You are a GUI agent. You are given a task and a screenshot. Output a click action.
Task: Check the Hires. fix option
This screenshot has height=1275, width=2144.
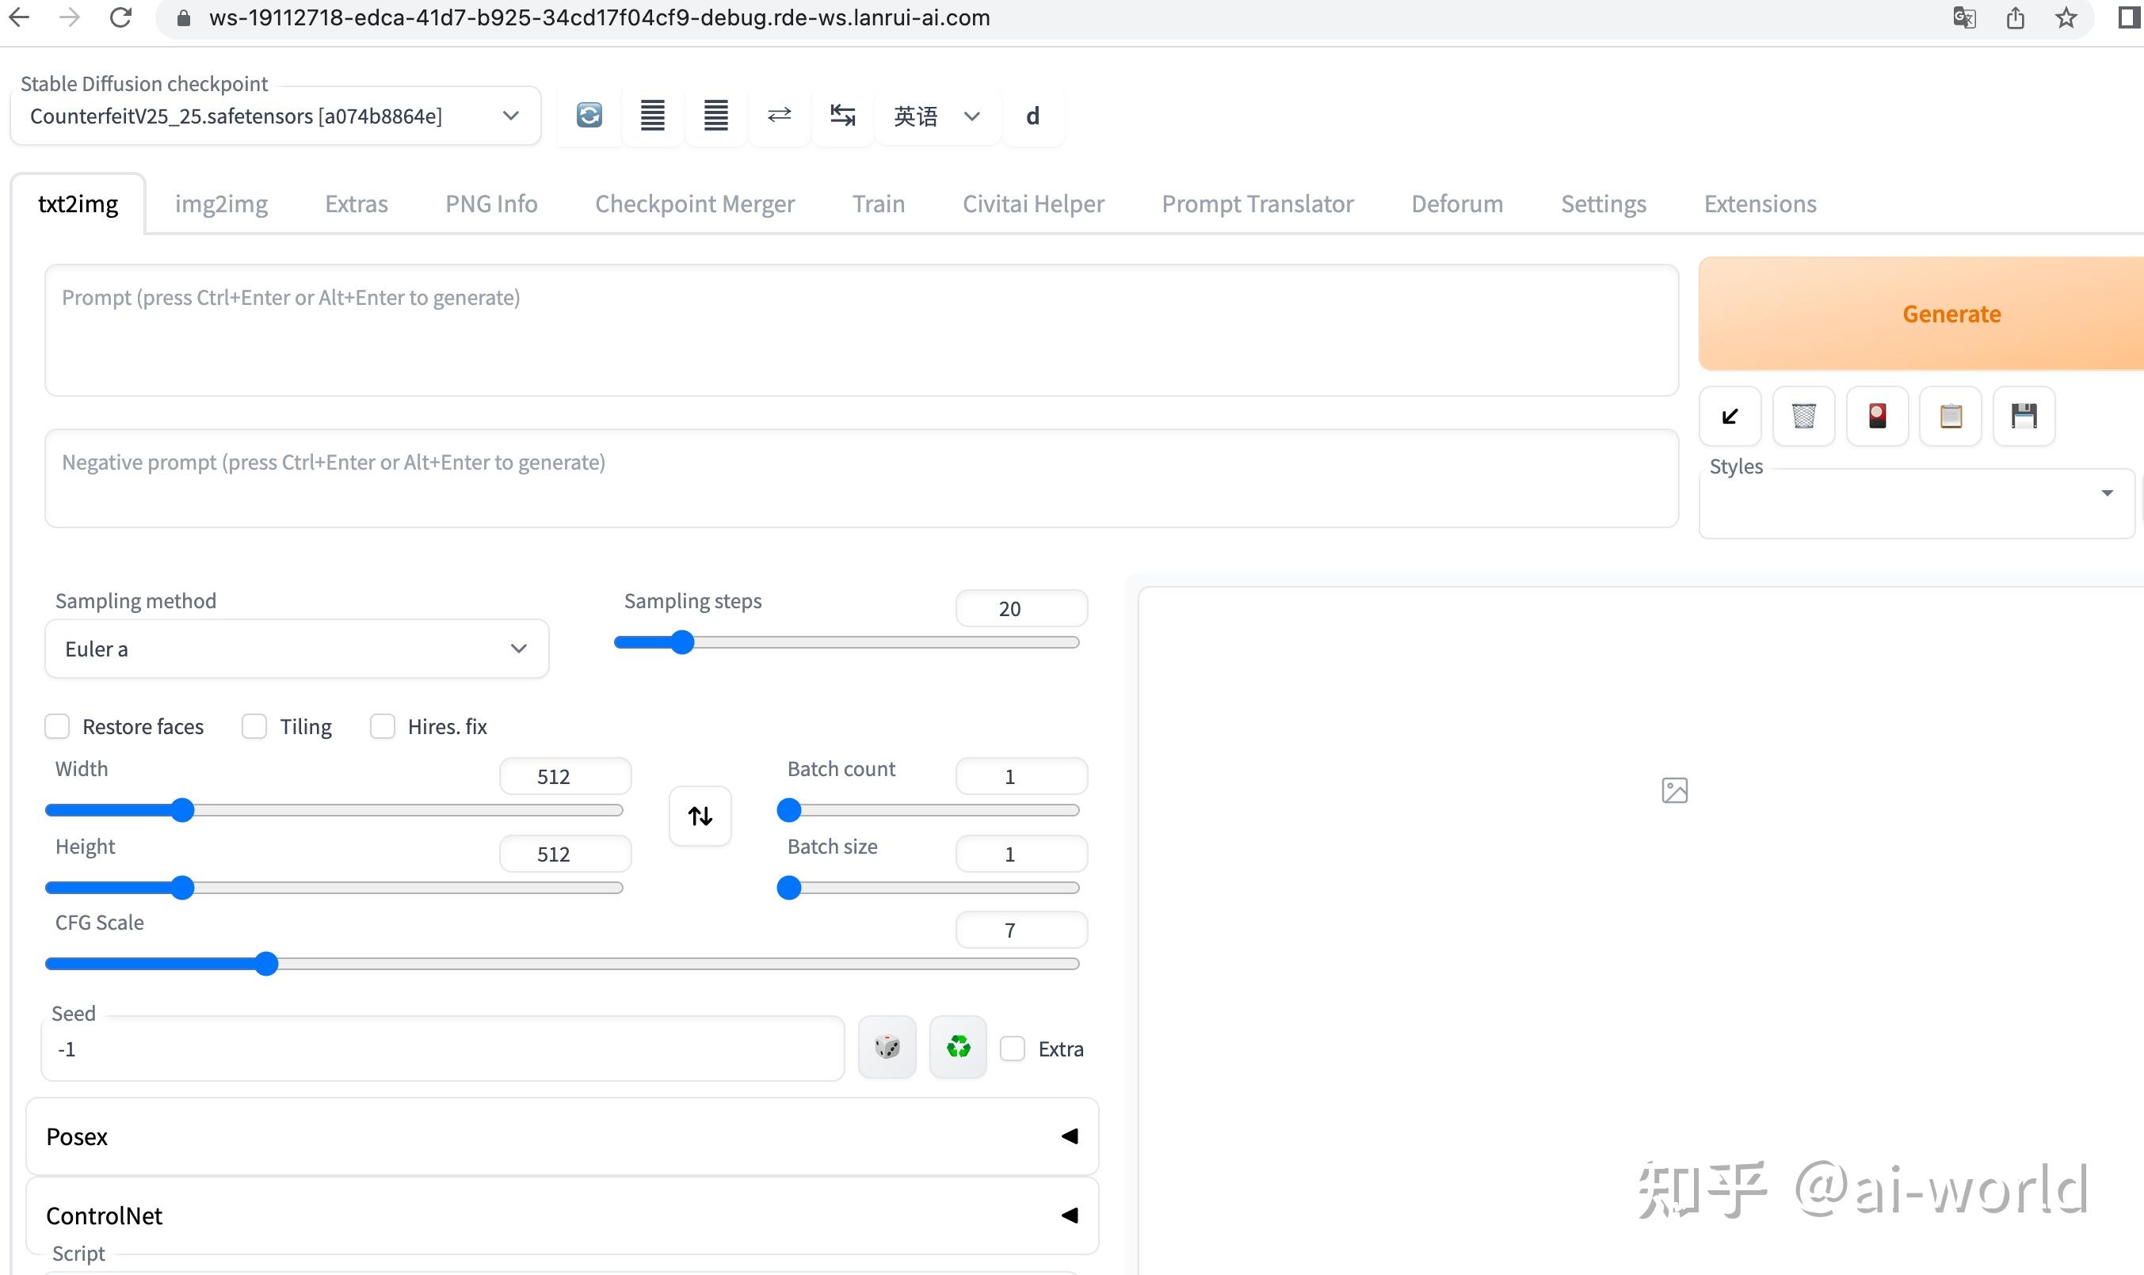[383, 727]
